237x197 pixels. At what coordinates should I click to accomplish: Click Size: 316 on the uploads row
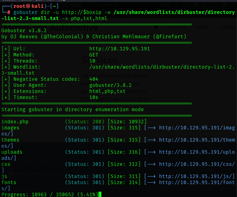pyautogui.click(x=124, y=152)
